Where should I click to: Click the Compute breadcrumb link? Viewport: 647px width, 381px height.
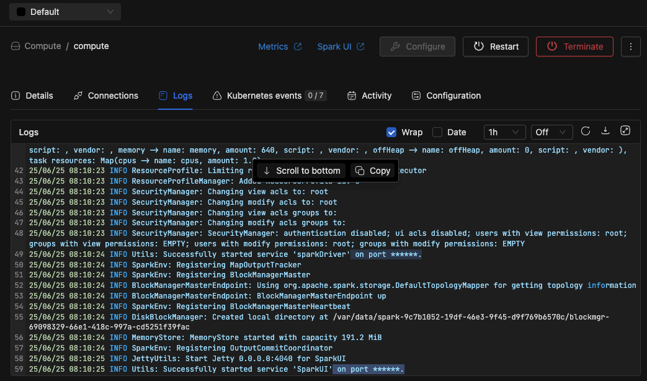(43, 47)
